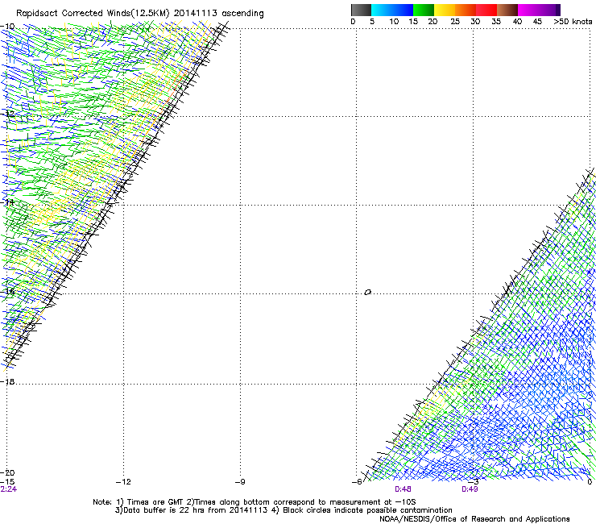596x524 pixels.
Task: Click the '-9' longitude axis label
Action: tap(240, 482)
